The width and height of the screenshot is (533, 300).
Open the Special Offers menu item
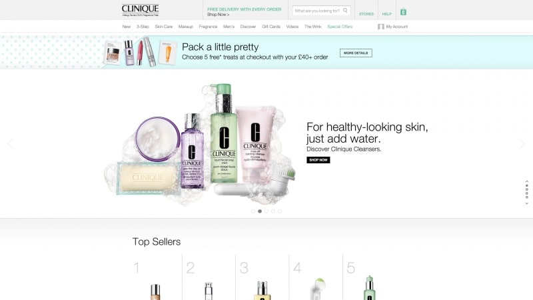pos(340,27)
